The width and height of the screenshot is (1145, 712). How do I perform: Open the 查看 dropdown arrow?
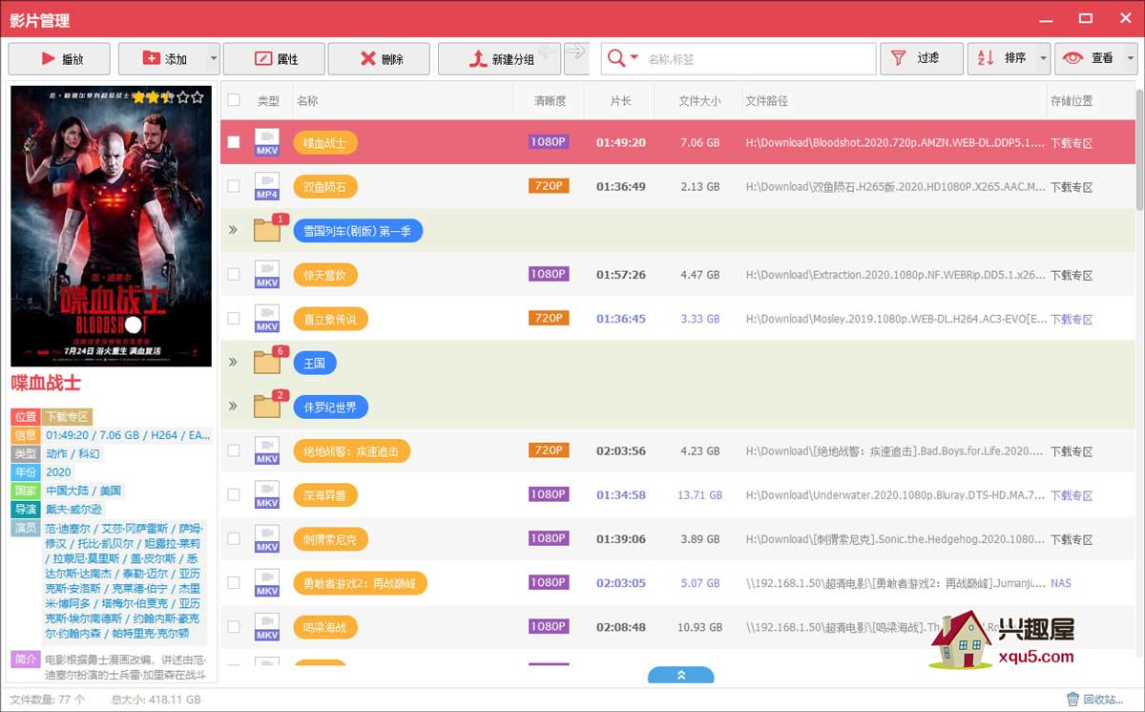[1131, 58]
